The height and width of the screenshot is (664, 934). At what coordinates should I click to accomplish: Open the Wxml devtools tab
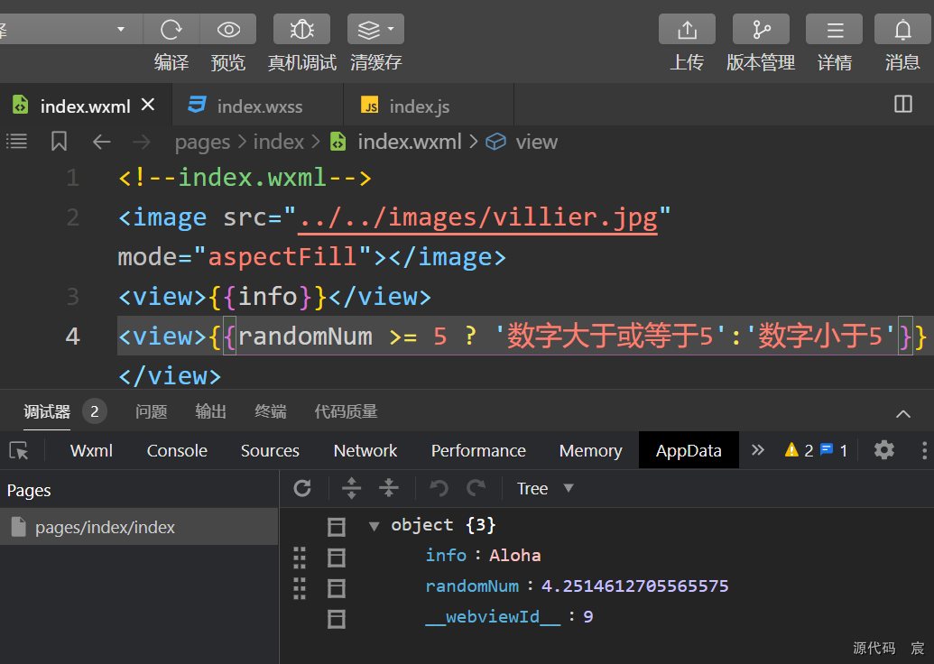pyautogui.click(x=91, y=451)
